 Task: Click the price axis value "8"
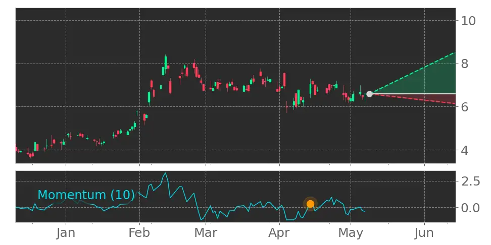pos(465,64)
